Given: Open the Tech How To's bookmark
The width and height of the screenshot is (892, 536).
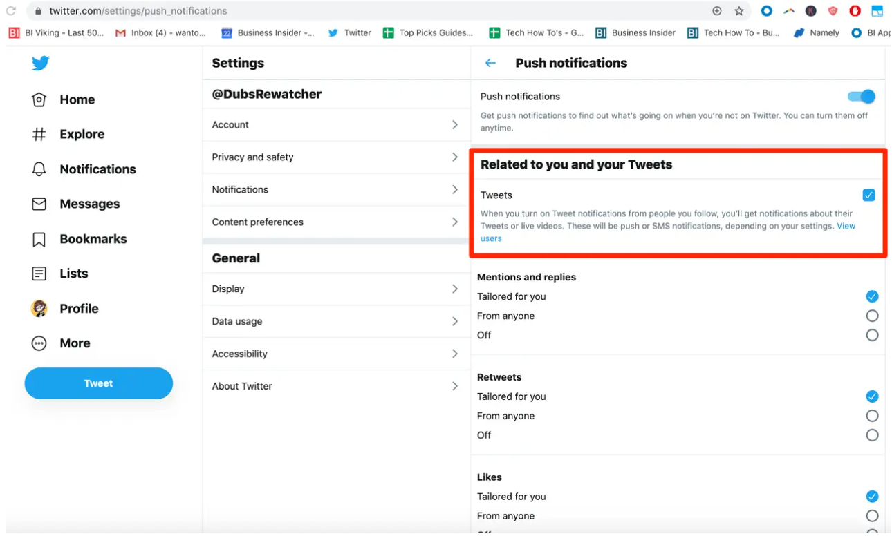Looking at the screenshot, I should pyautogui.click(x=536, y=32).
